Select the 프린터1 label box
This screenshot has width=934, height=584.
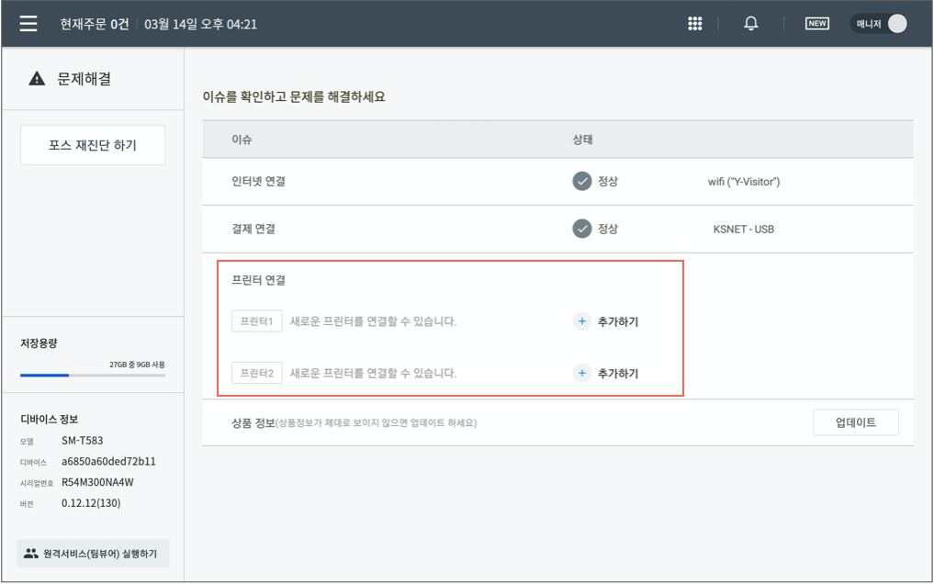257,321
